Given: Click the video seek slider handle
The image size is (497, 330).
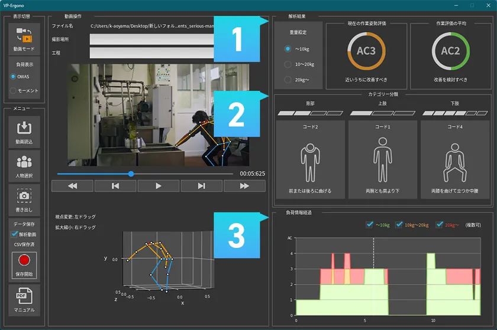Looking at the screenshot, I should point(131,174).
